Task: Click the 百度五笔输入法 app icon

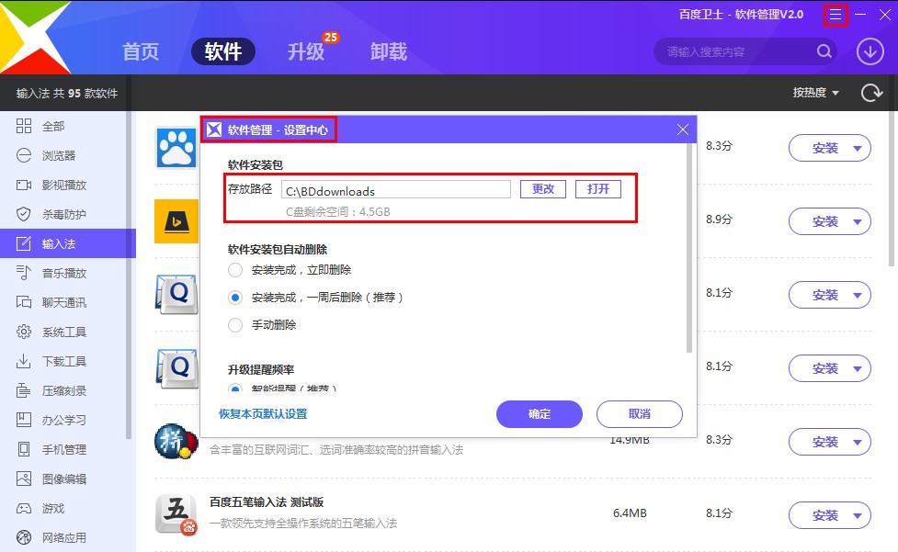Action: coord(176,513)
